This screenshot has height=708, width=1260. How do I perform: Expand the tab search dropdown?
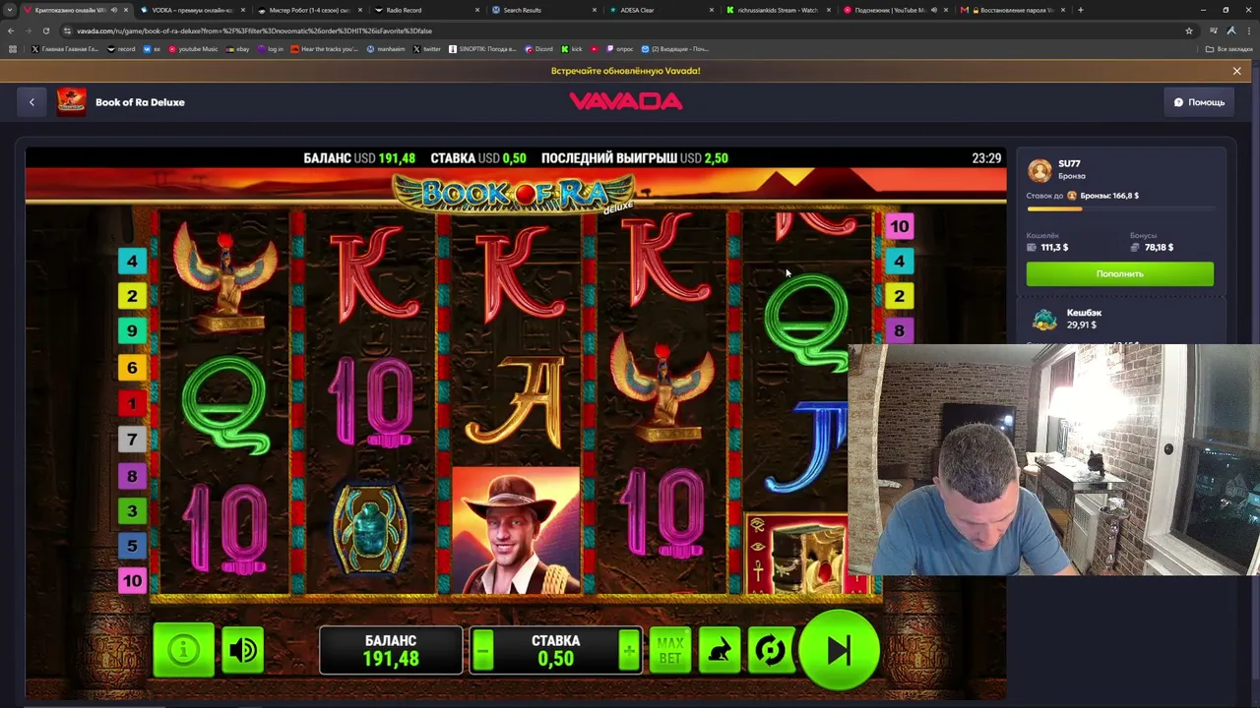coord(11,10)
